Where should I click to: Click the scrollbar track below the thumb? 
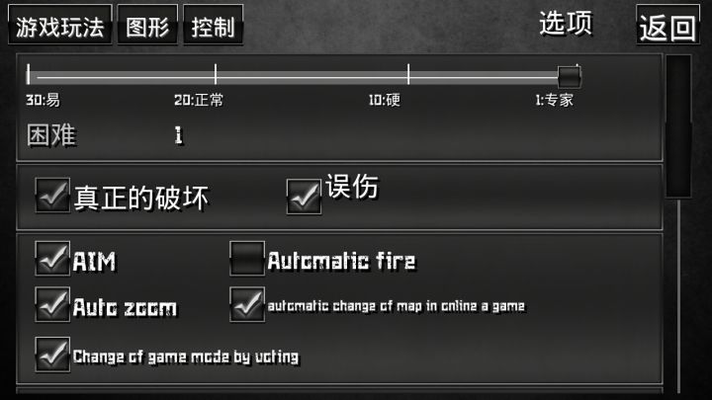pos(678,294)
